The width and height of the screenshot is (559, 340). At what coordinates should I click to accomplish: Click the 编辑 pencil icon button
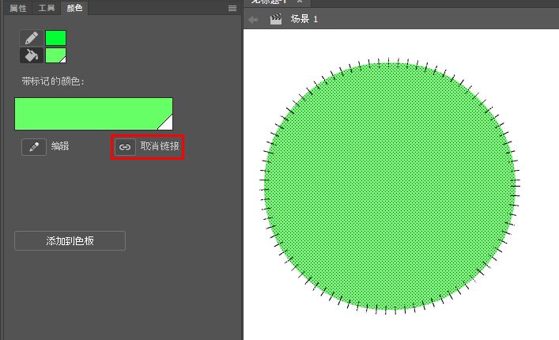pyautogui.click(x=34, y=147)
